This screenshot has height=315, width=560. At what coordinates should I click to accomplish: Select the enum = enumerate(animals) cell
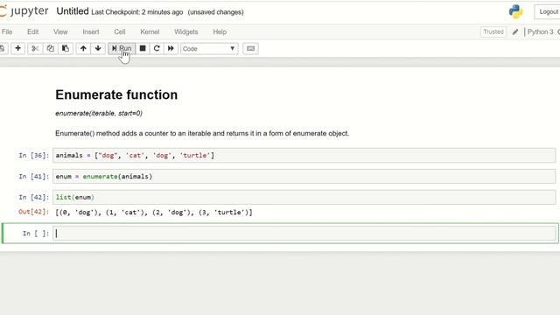tap(304, 177)
